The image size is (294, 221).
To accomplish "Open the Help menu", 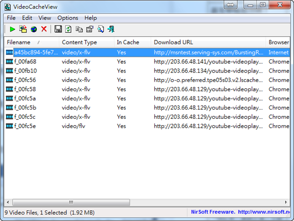I will [x=91, y=18].
